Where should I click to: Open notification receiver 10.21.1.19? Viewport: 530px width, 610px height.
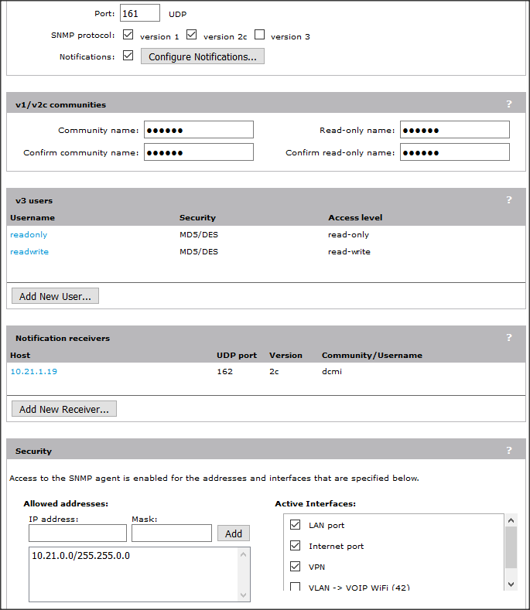coord(33,372)
